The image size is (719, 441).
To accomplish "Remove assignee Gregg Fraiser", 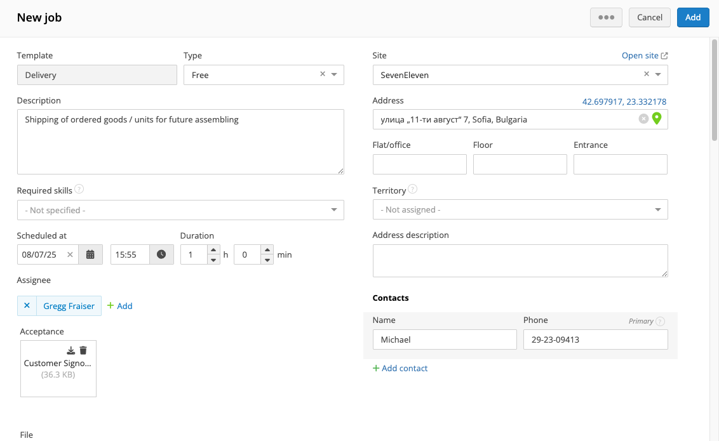I will (27, 306).
